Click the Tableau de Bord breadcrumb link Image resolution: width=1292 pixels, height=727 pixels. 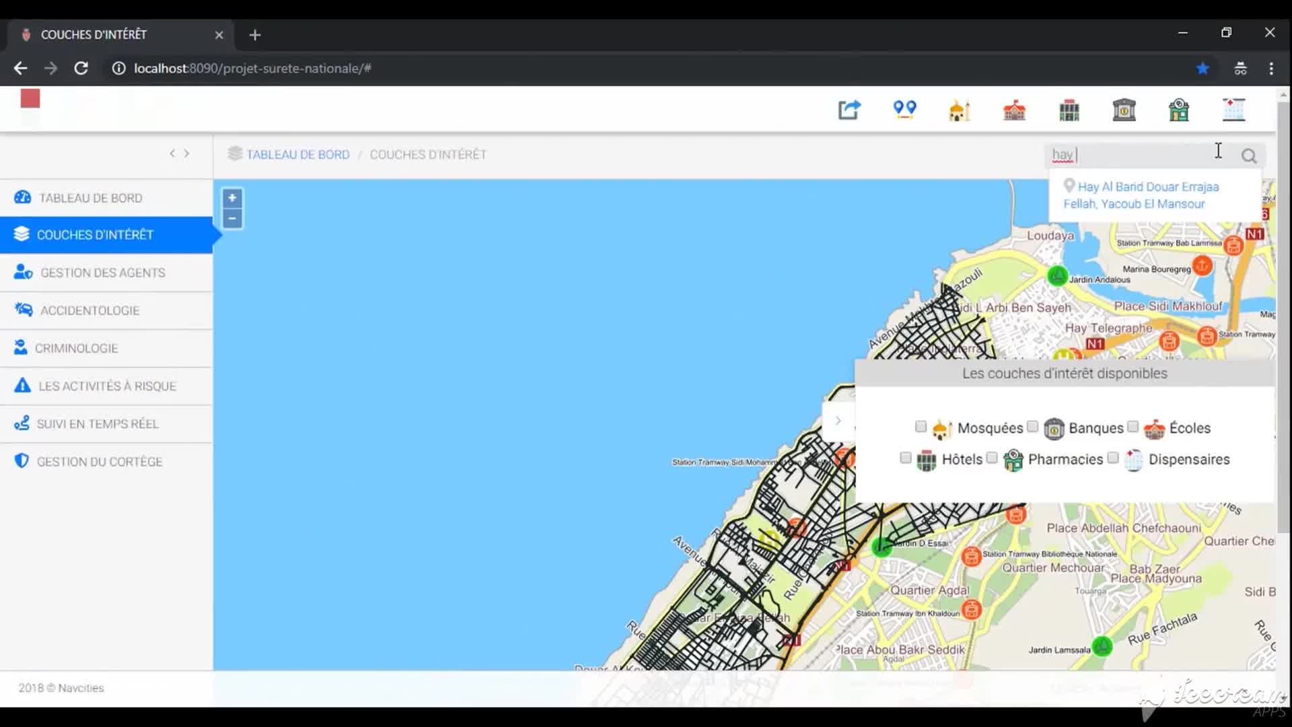click(298, 154)
